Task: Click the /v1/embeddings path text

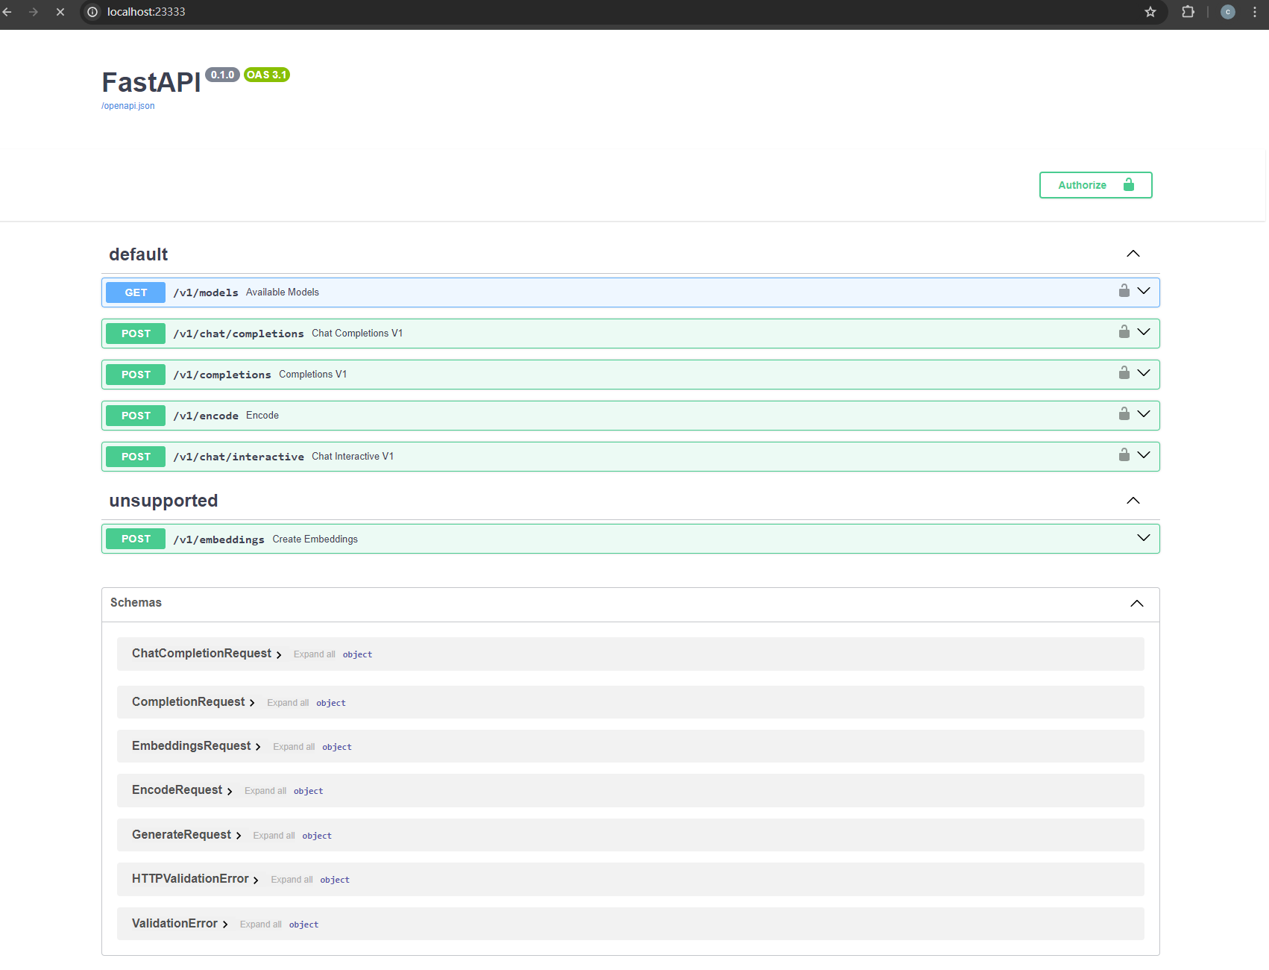Action: pos(218,539)
